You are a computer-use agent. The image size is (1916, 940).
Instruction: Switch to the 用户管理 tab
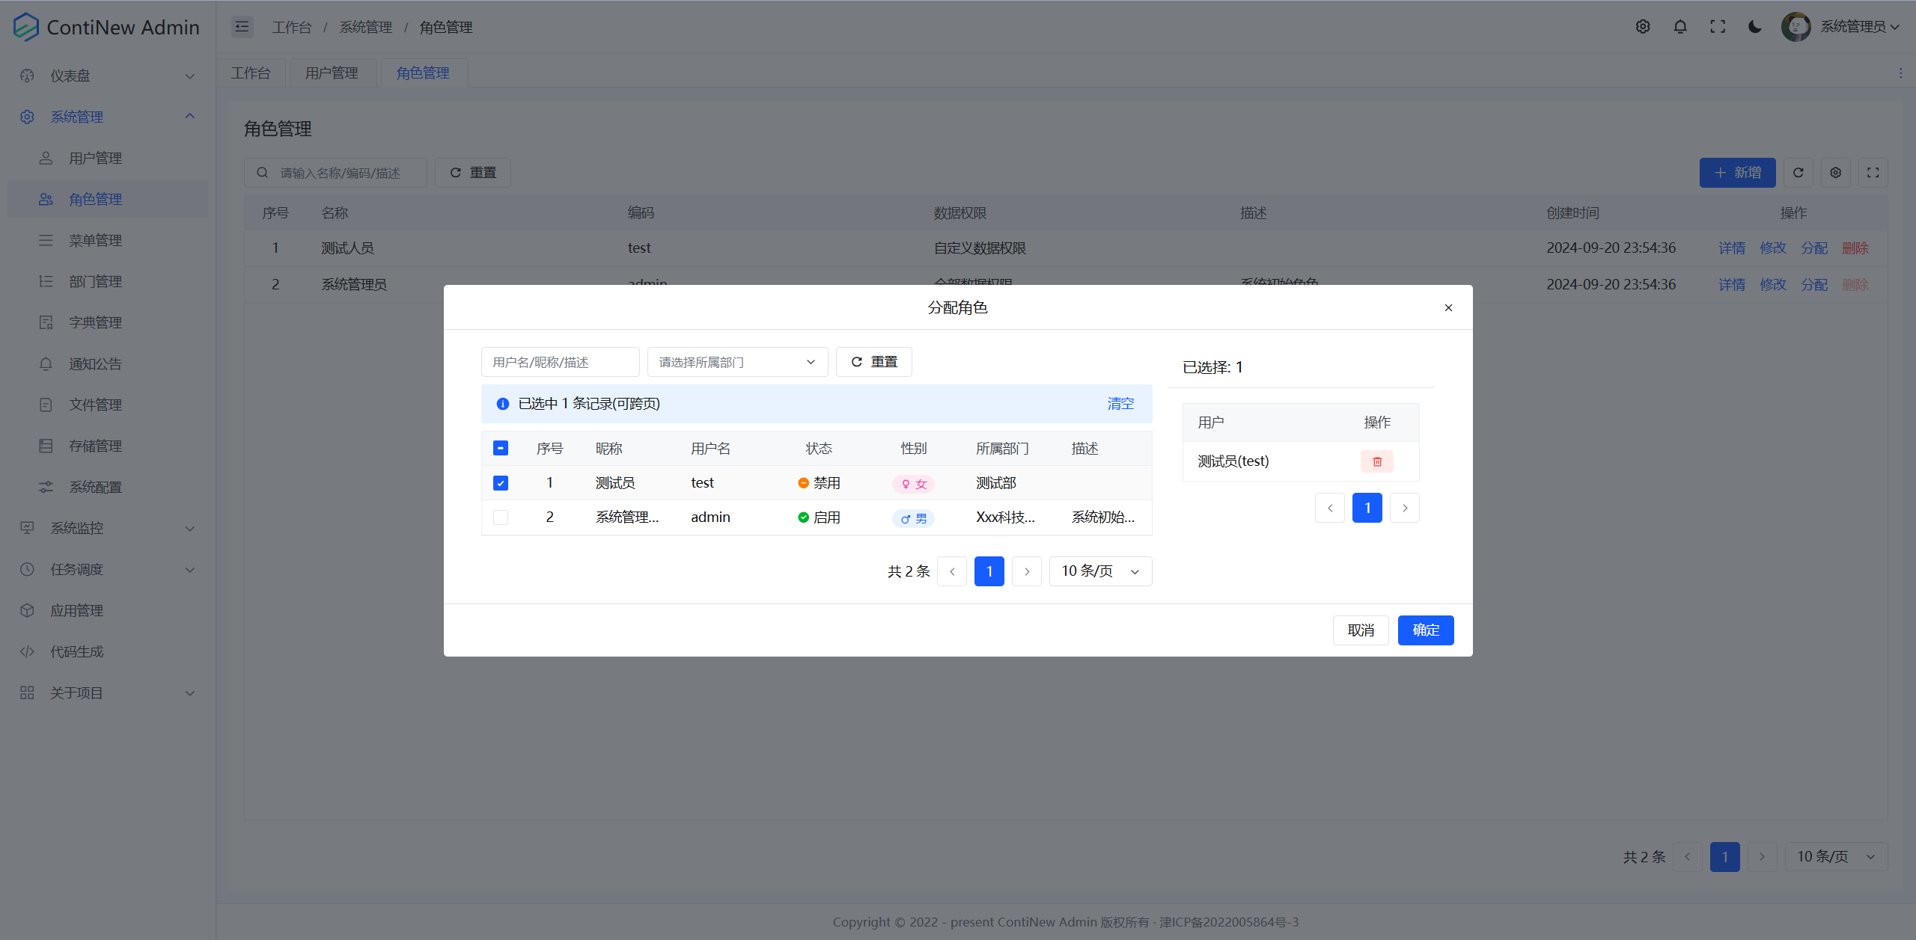pos(332,73)
